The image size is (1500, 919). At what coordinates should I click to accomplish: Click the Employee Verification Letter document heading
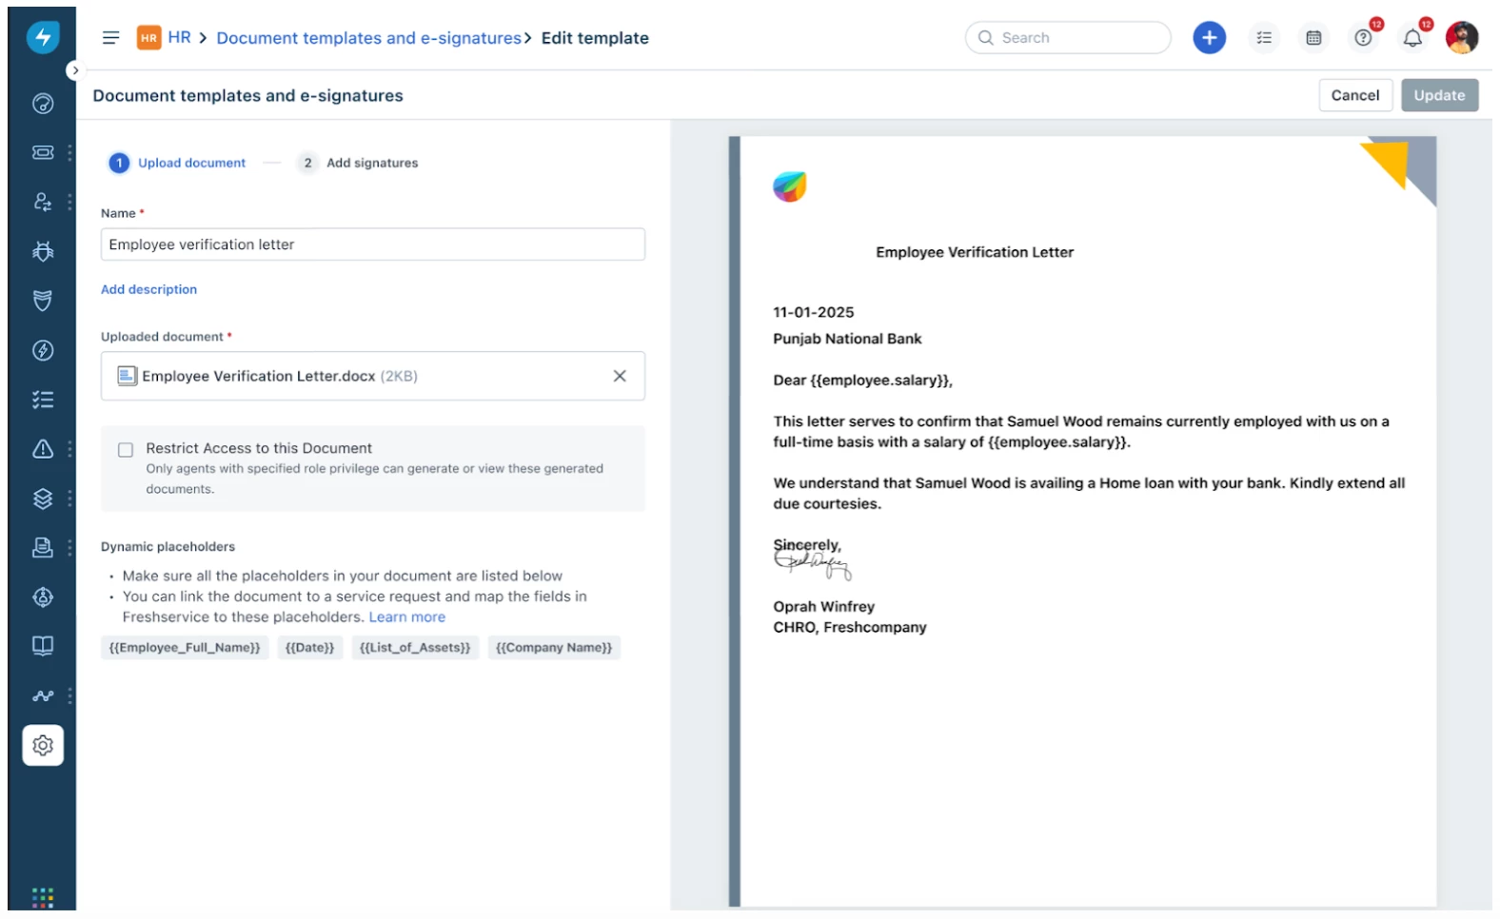pos(975,252)
